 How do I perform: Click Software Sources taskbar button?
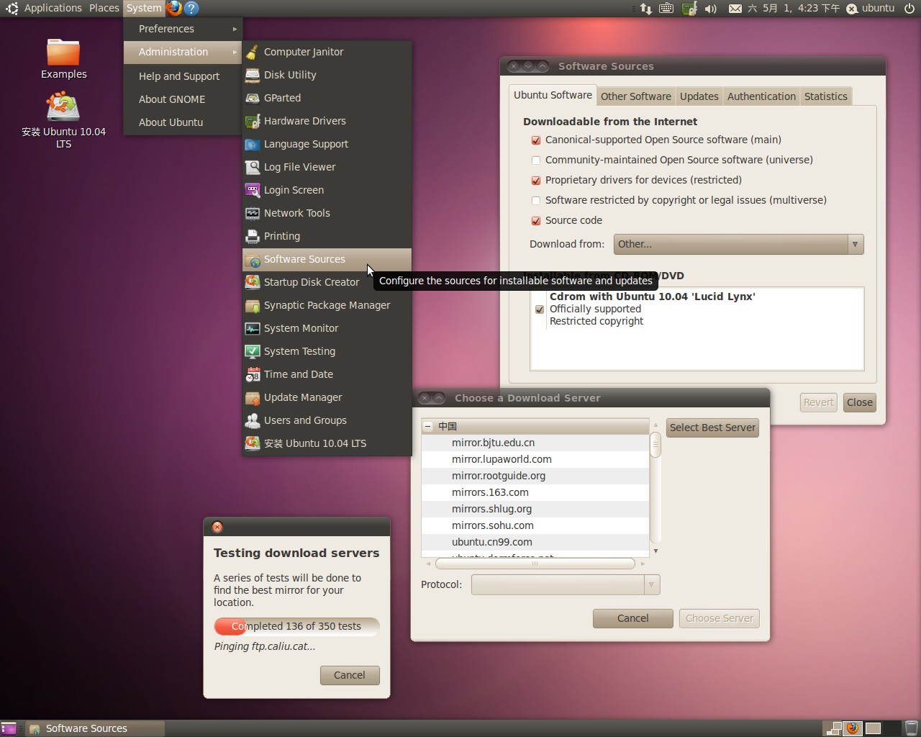pyautogui.click(x=95, y=728)
